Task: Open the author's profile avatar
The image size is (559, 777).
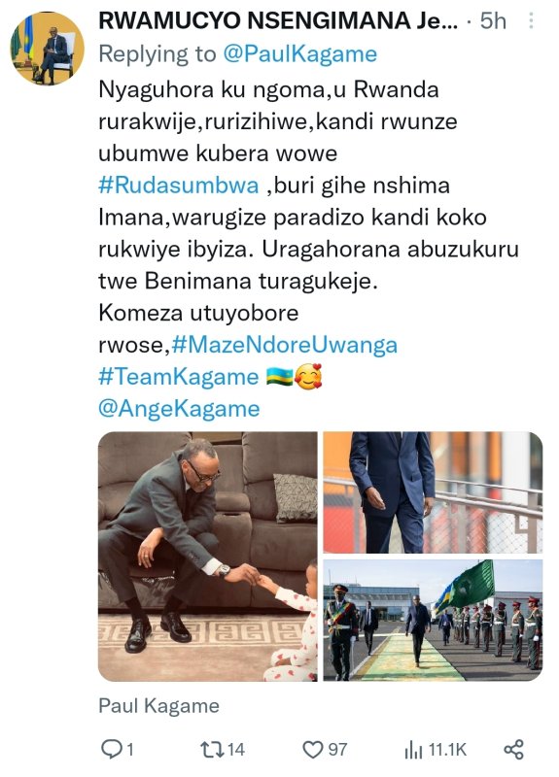Action: click(x=47, y=49)
